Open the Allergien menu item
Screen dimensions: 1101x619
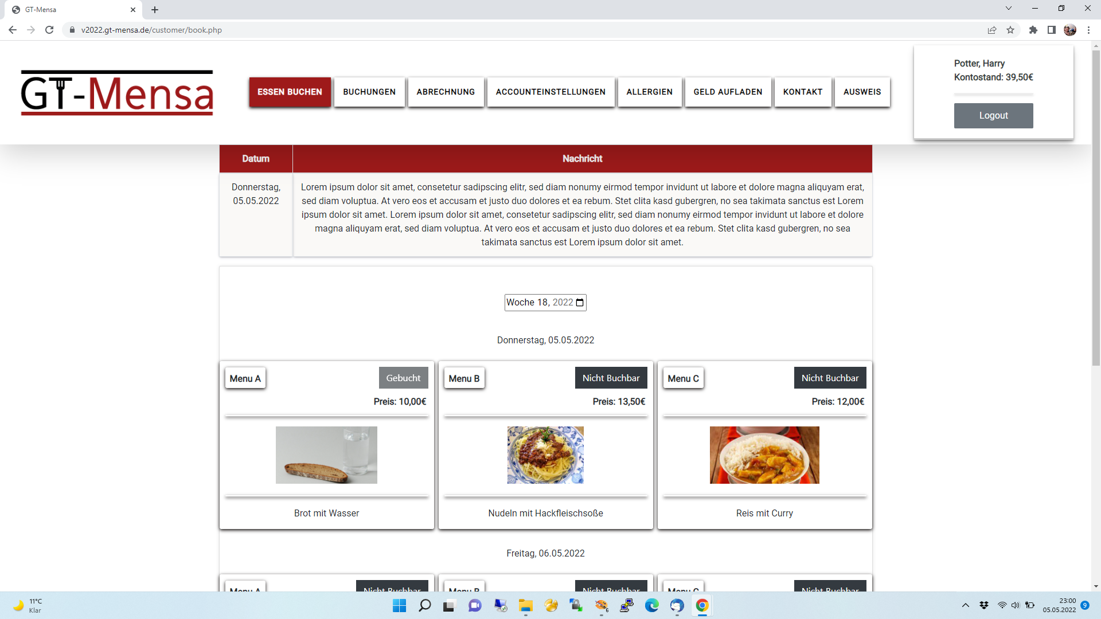coord(649,92)
